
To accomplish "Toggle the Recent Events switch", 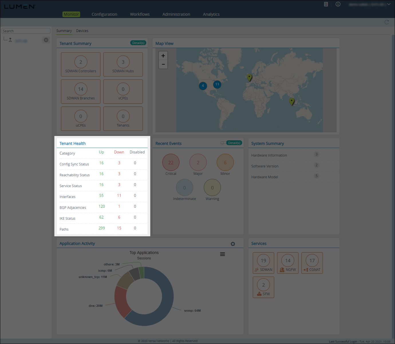I will [223, 143].
